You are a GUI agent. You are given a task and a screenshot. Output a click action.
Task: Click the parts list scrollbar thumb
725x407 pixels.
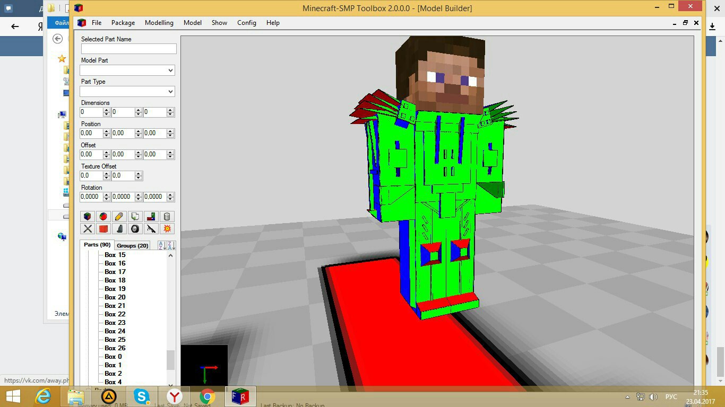(170, 360)
